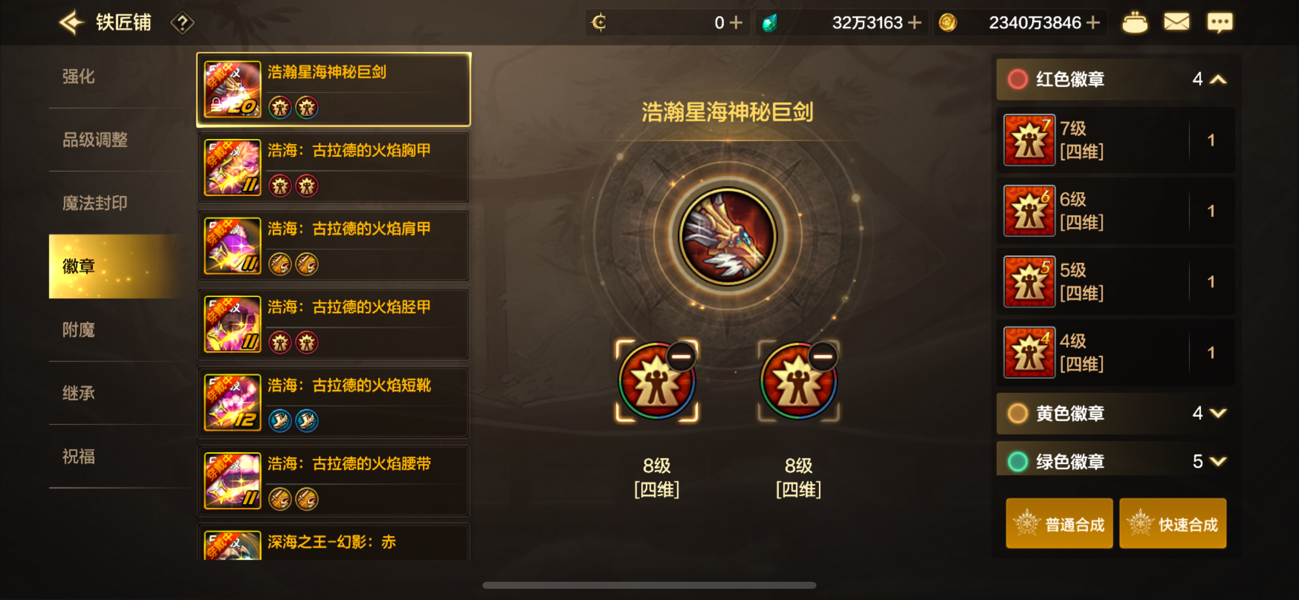Screen dimensions: 1299x600
Task: Click the 普通合成 button
Action: (1059, 523)
